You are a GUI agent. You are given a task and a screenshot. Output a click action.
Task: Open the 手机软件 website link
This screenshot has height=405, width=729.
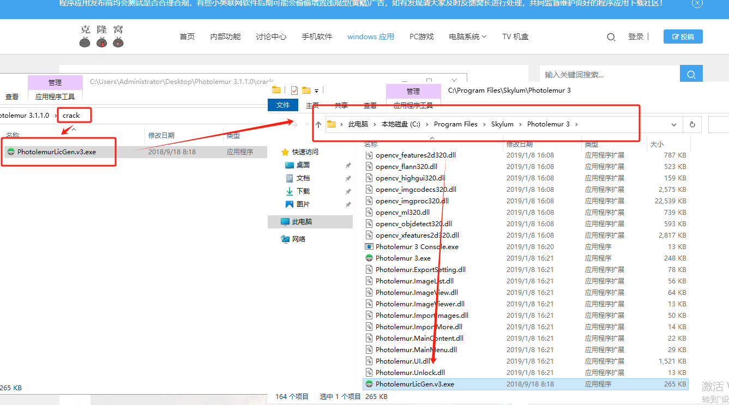(x=317, y=37)
